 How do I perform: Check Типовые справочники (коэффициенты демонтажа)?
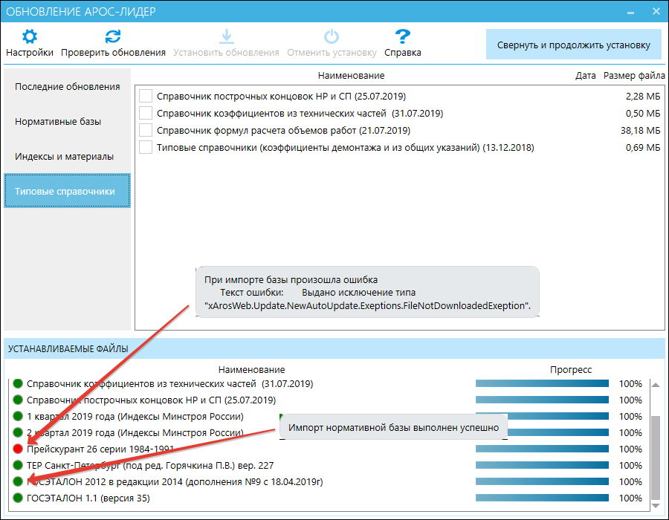[146, 147]
